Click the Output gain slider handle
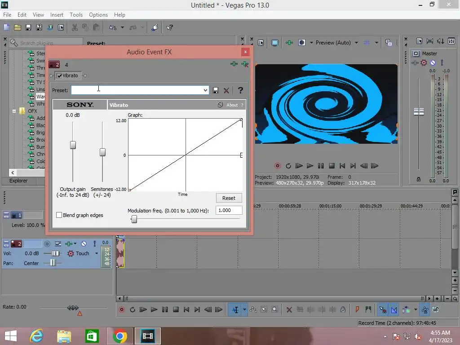The image size is (460, 345). point(73,145)
